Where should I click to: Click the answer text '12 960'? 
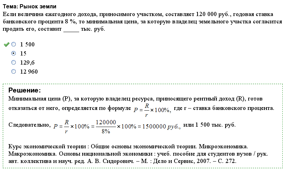pos(29,72)
